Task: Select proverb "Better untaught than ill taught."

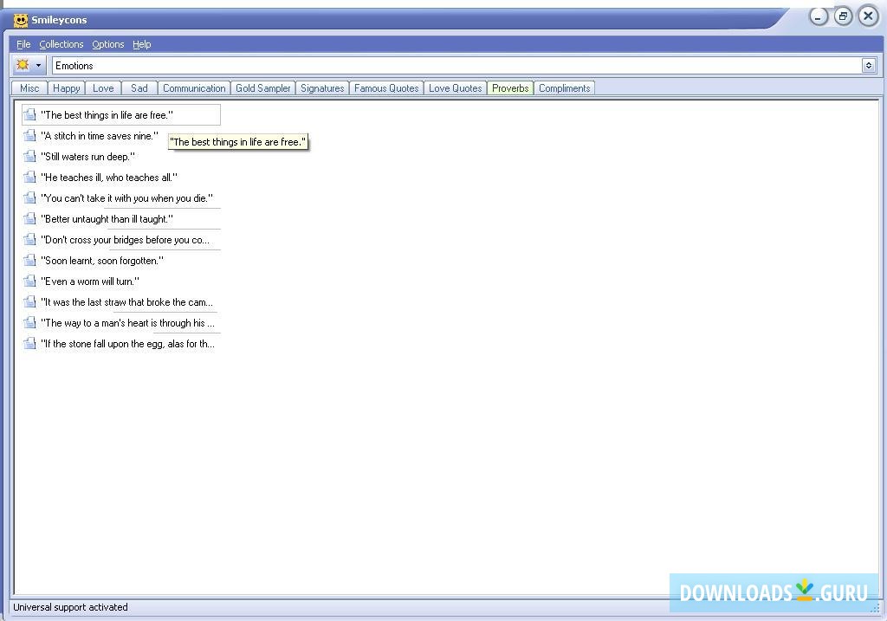Action: click(107, 219)
